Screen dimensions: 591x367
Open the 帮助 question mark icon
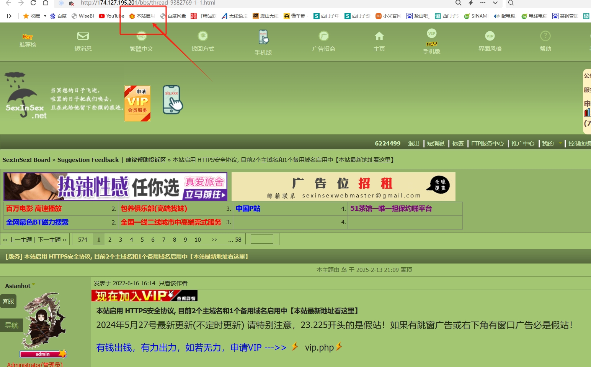pyautogui.click(x=545, y=36)
